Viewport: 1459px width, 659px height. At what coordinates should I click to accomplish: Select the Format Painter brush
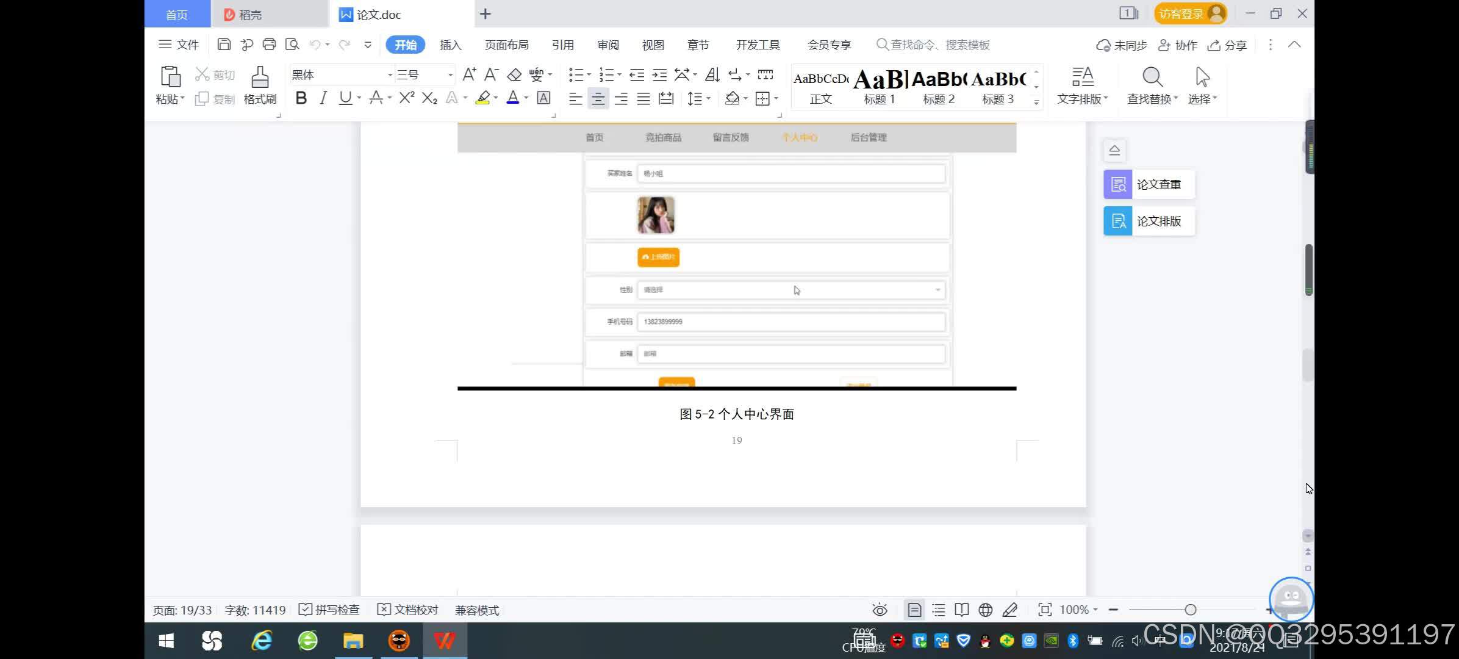tap(260, 77)
